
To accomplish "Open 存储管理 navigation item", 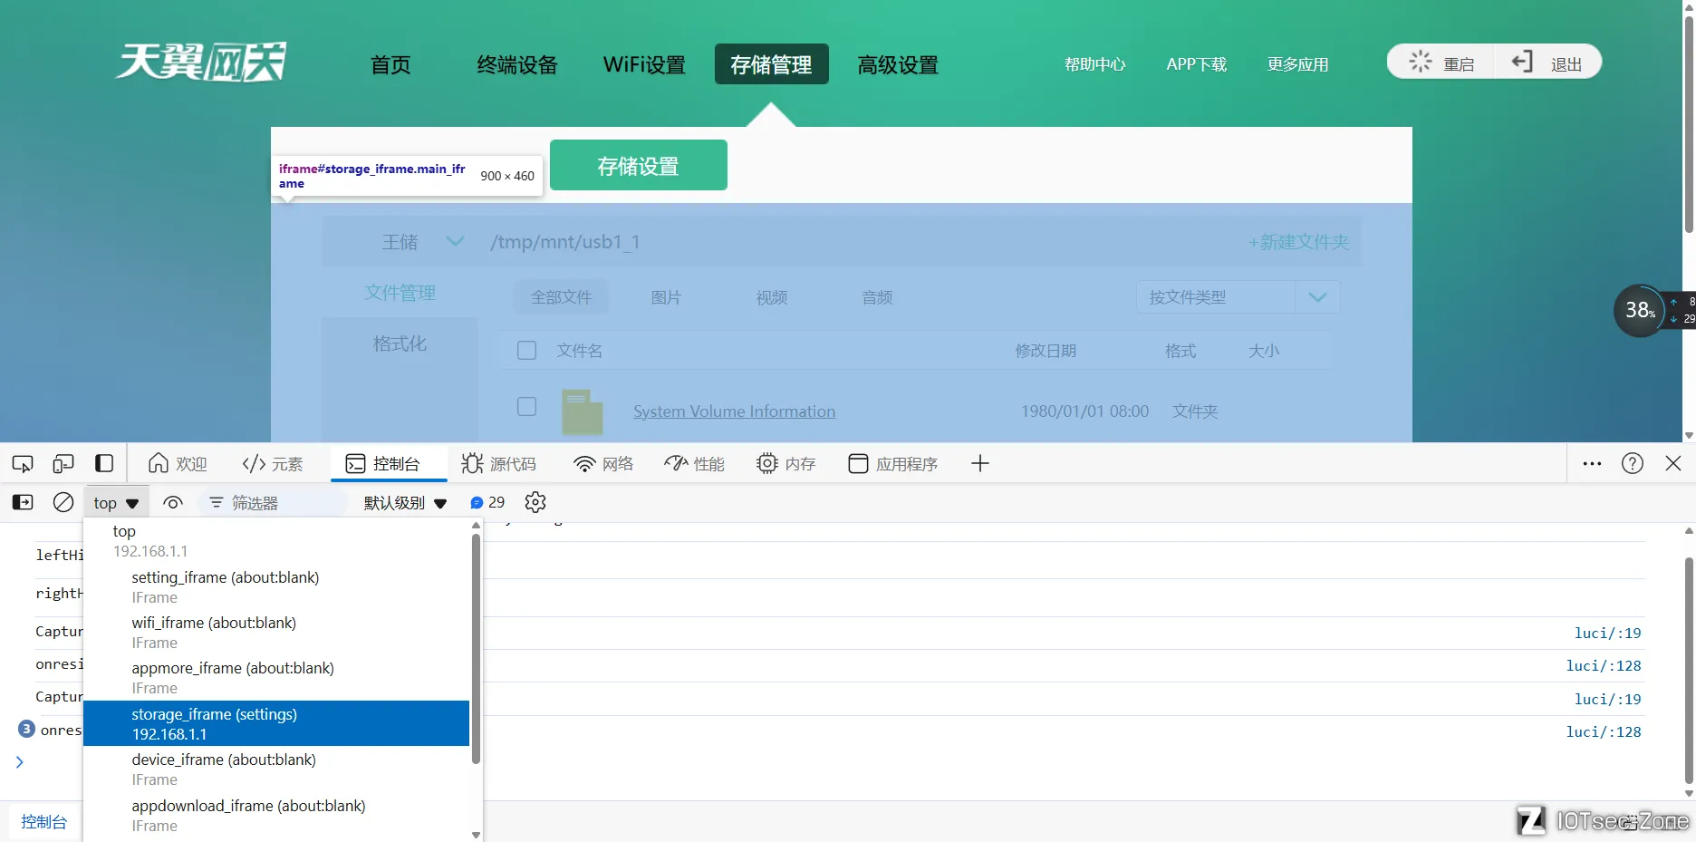I will [x=771, y=64].
